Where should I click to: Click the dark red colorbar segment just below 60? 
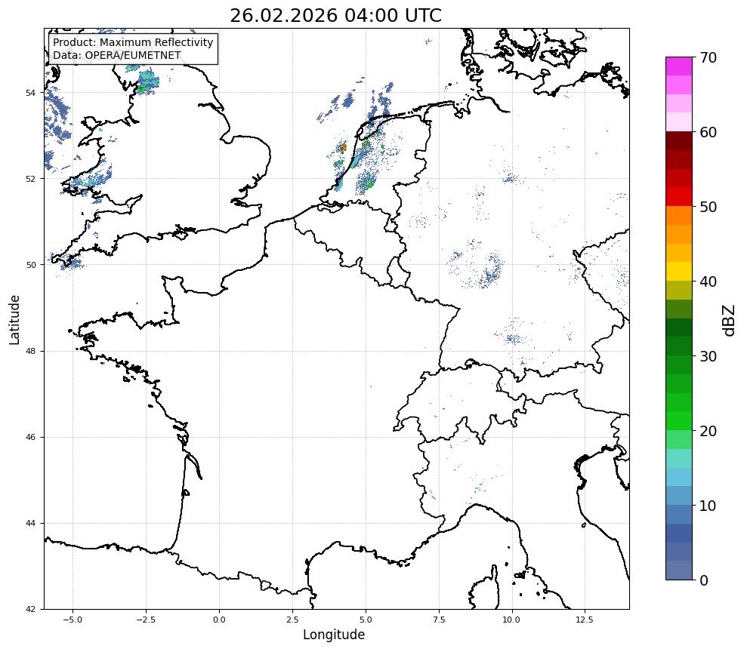[679, 141]
